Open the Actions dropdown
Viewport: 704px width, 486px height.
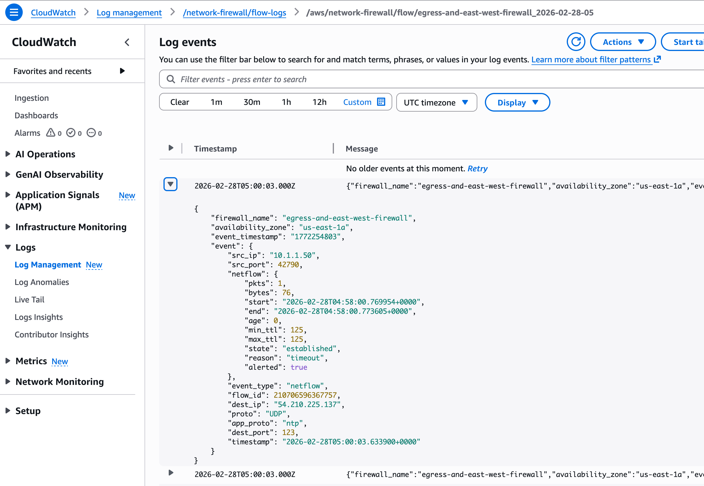coord(623,42)
